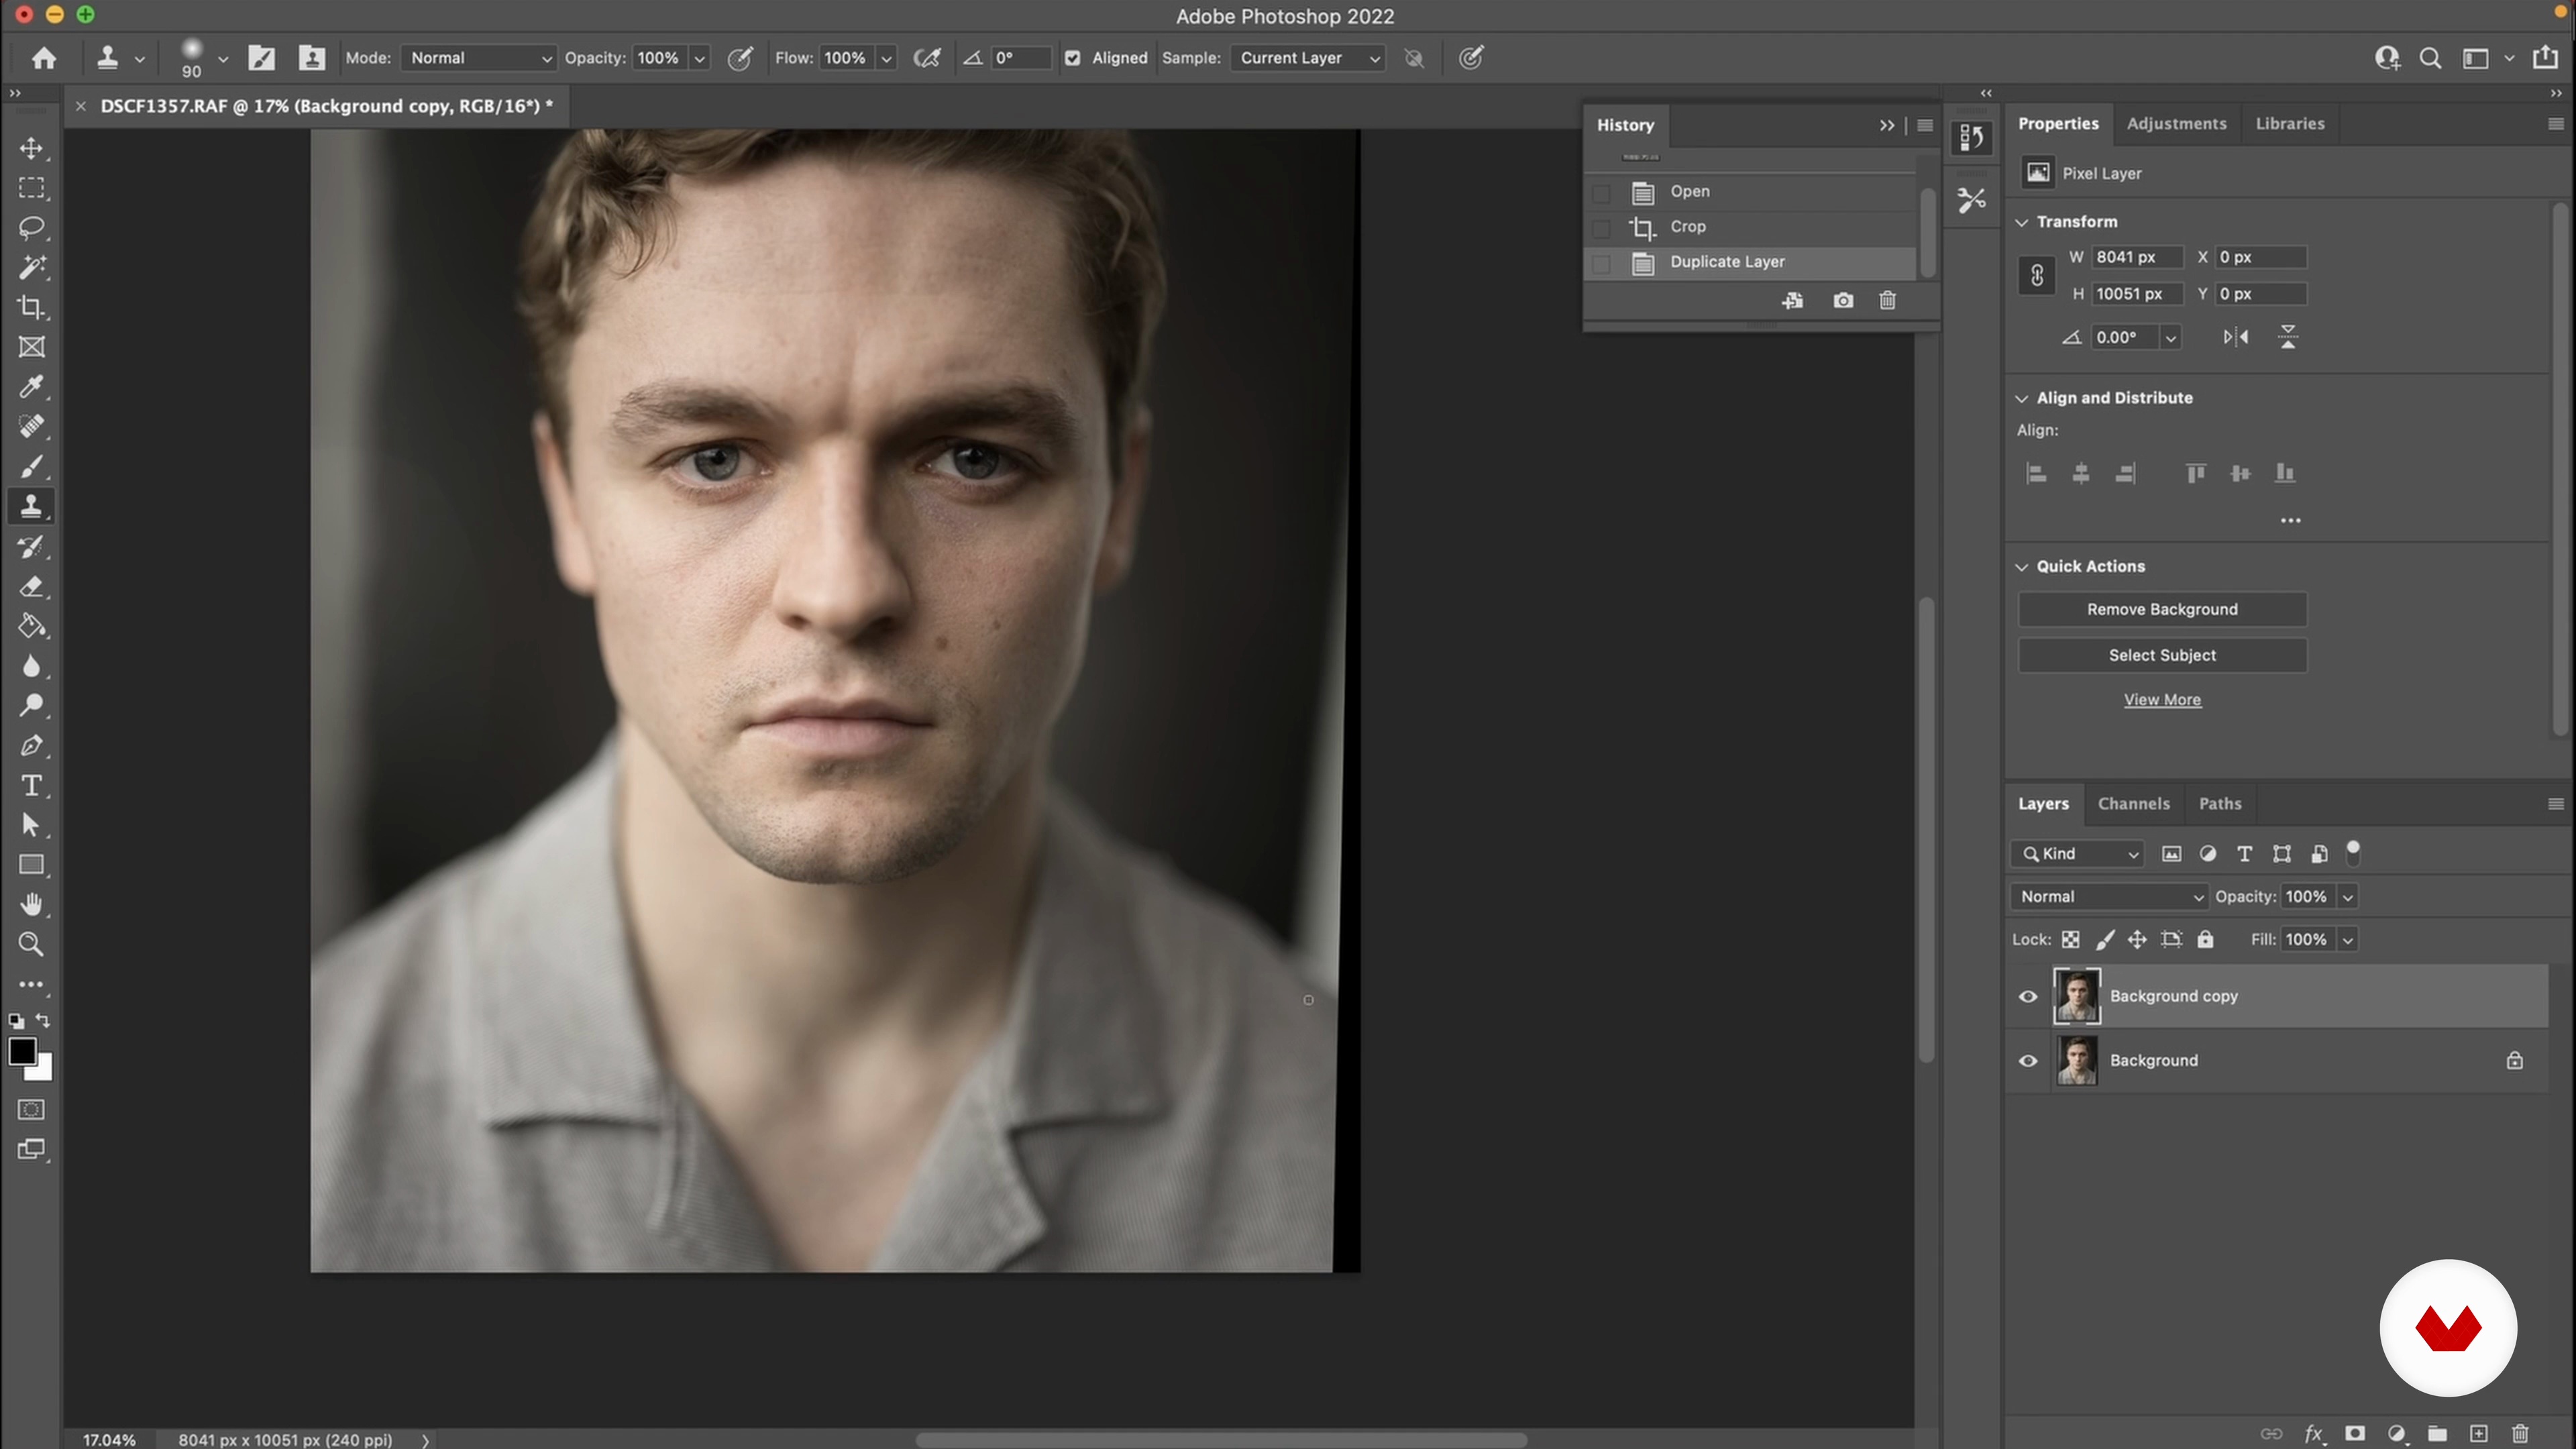Viewport: 2576px width, 1449px height.
Task: Select the Spot Healing Brush tool
Action: click(31, 427)
